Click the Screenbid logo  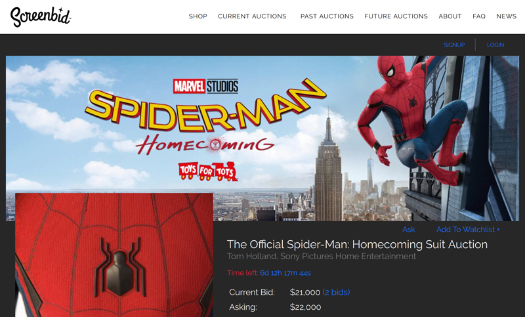click(x=41, y=16)
